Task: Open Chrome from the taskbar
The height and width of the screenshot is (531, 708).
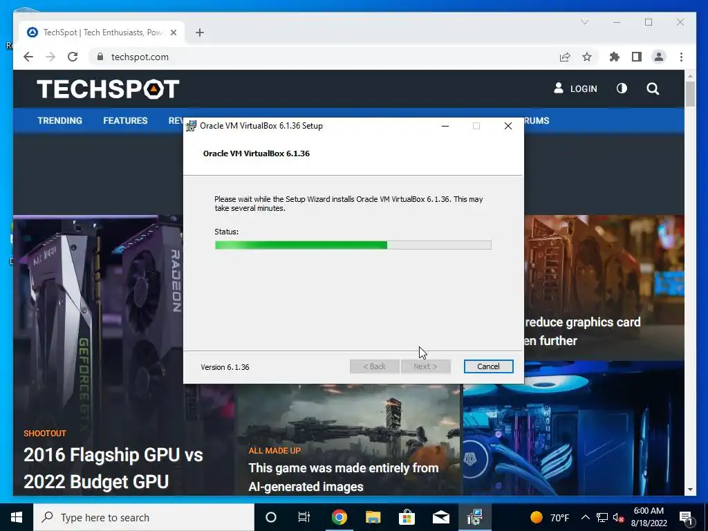Action: point(339,517)
